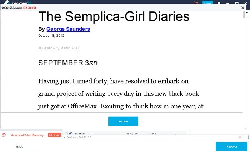Go Back to the previous screen

(x=19, y=146)
